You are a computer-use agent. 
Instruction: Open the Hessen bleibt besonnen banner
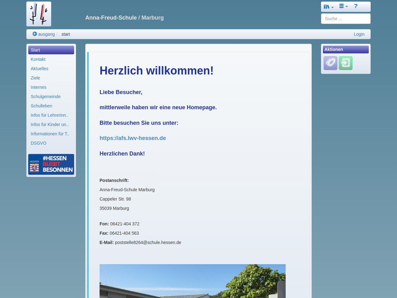[x=51, y=164]
